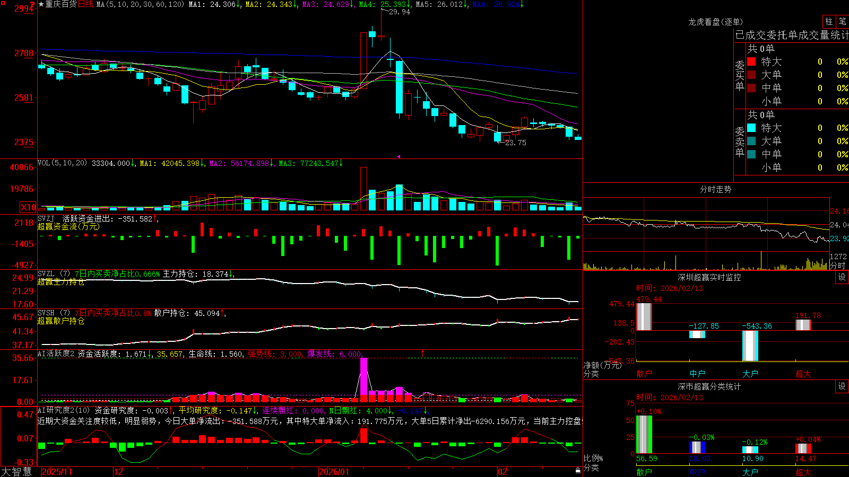
Task: Click the lock icon at the timeline's right end
Action: click(x=578, y=471)
